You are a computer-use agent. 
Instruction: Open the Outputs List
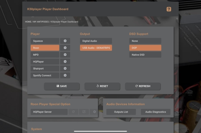(121, 112)
